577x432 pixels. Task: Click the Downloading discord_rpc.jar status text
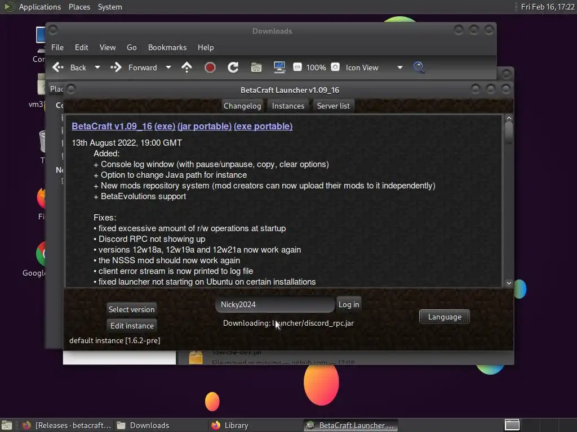(288, 323)
